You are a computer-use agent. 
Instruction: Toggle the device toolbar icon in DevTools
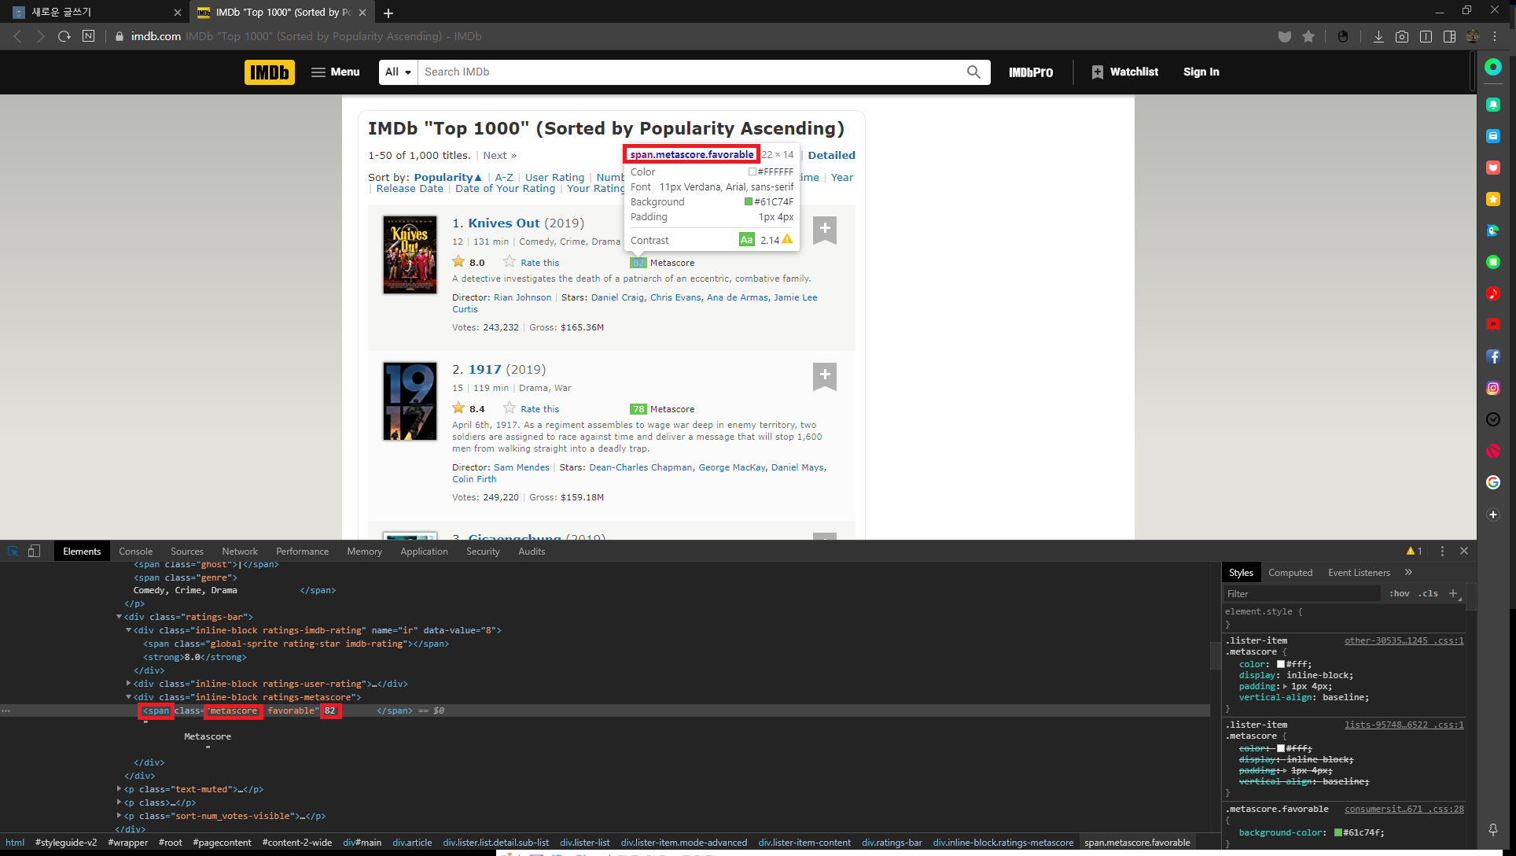pyautogui.click(x=34, y=551)
